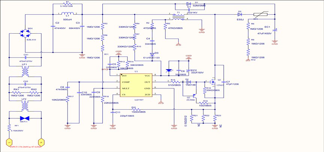Click the MOV1 varistor symbol

tap(24, 118)
